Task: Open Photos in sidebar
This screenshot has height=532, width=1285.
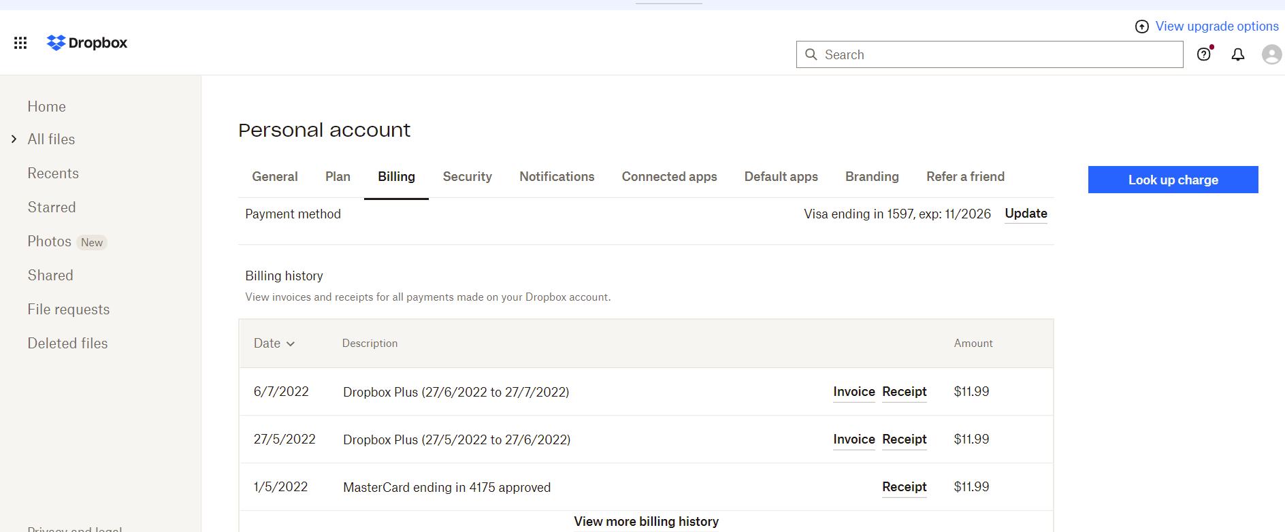Action: [50, 242]
